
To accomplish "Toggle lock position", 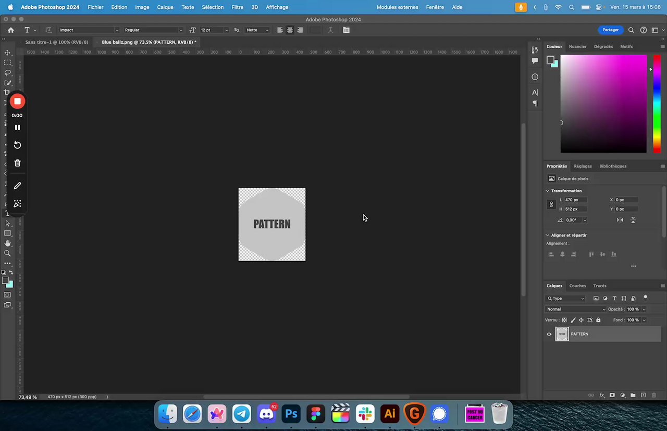I will (582, 320).
